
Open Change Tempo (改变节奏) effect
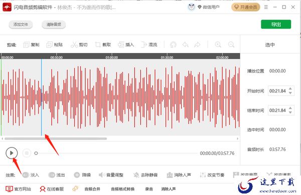pyautogui.click(x=212, y=175)
